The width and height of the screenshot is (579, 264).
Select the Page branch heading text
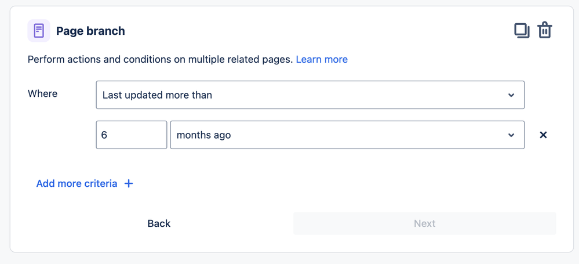pyautogui.click(x=90, y=31)
